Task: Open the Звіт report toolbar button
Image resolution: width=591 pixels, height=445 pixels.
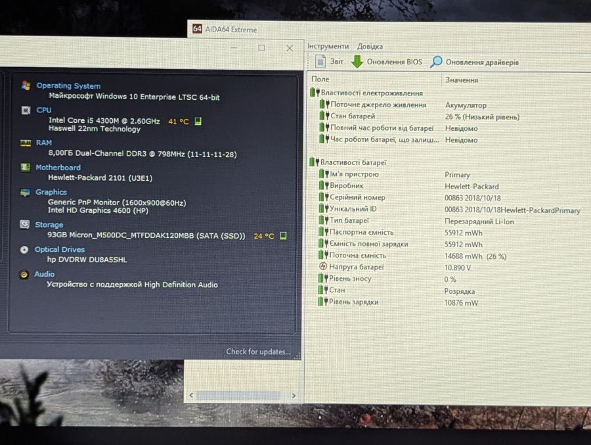Action: click(330, 62)
